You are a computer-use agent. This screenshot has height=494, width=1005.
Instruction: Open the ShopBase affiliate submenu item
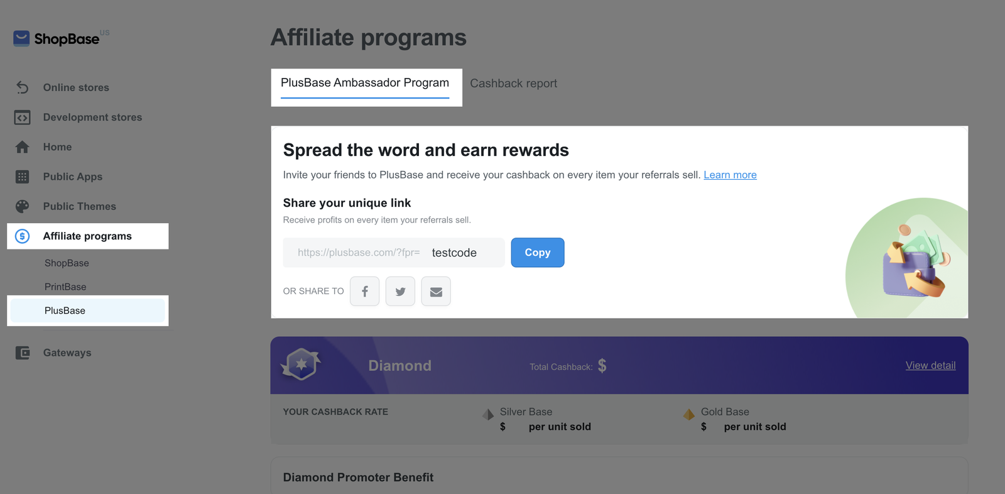[x=67, y=263]
